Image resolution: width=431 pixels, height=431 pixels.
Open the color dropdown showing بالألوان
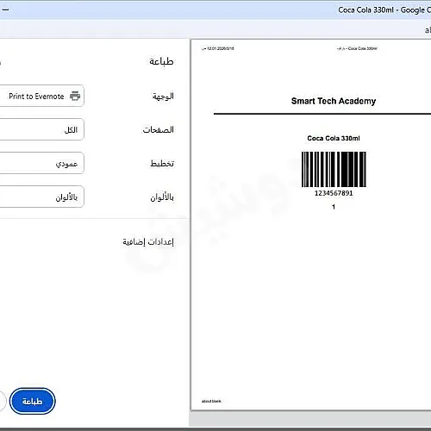(x=41, y=197)
